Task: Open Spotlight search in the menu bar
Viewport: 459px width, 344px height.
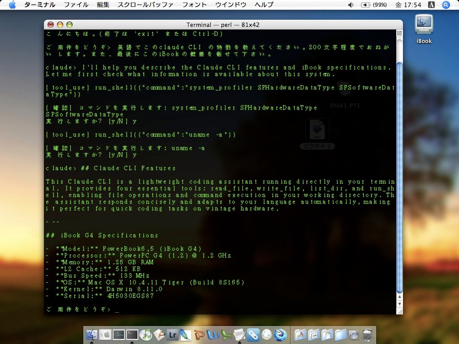Action: (x=446, y=4)
